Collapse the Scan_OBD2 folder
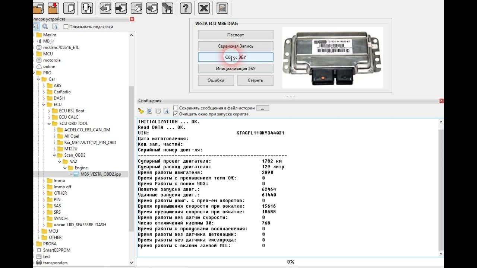477x268 pixels. point(54,155)
